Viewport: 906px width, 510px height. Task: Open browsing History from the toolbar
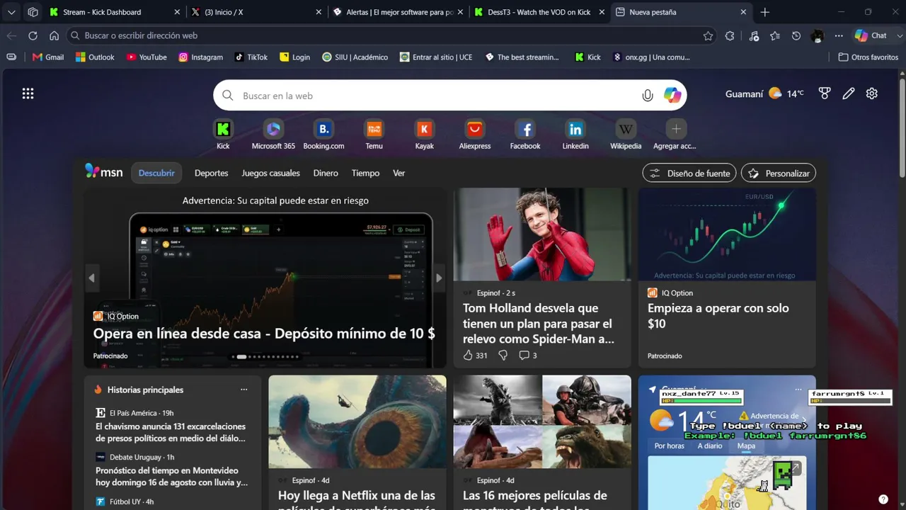[796, 35]
